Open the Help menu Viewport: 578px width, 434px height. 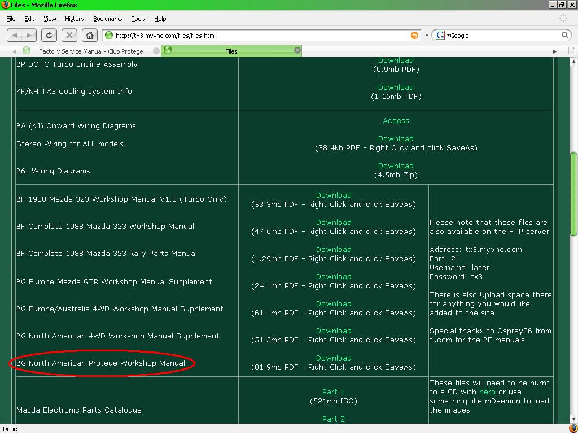coord(160,19)
